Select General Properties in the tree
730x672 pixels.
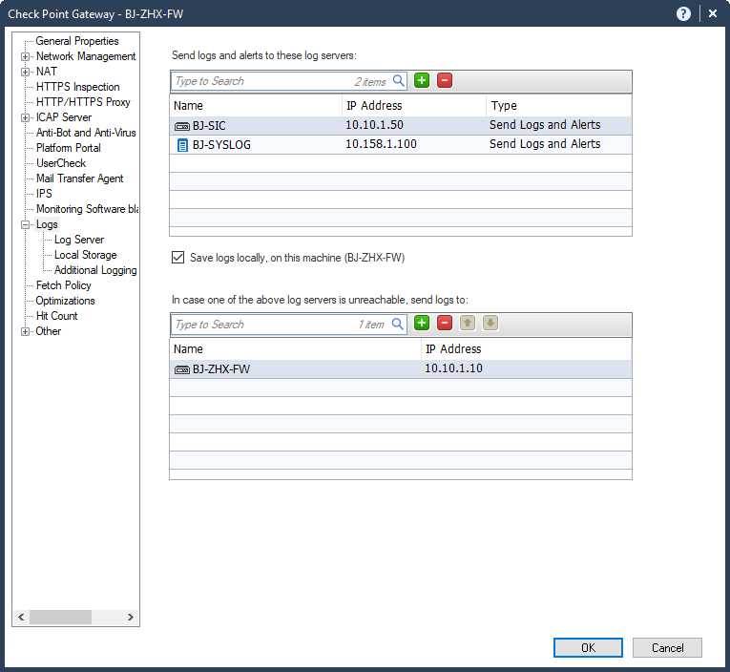point(77,41)
